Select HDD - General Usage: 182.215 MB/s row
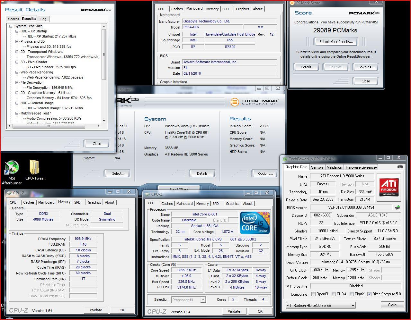This screenshot has width=411, height=320. pos(55,108)
